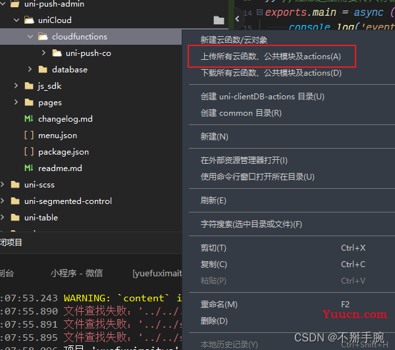Click the uni-scss folder icon
This screenshot has height=350, width=395.
(x=15, y=185)
